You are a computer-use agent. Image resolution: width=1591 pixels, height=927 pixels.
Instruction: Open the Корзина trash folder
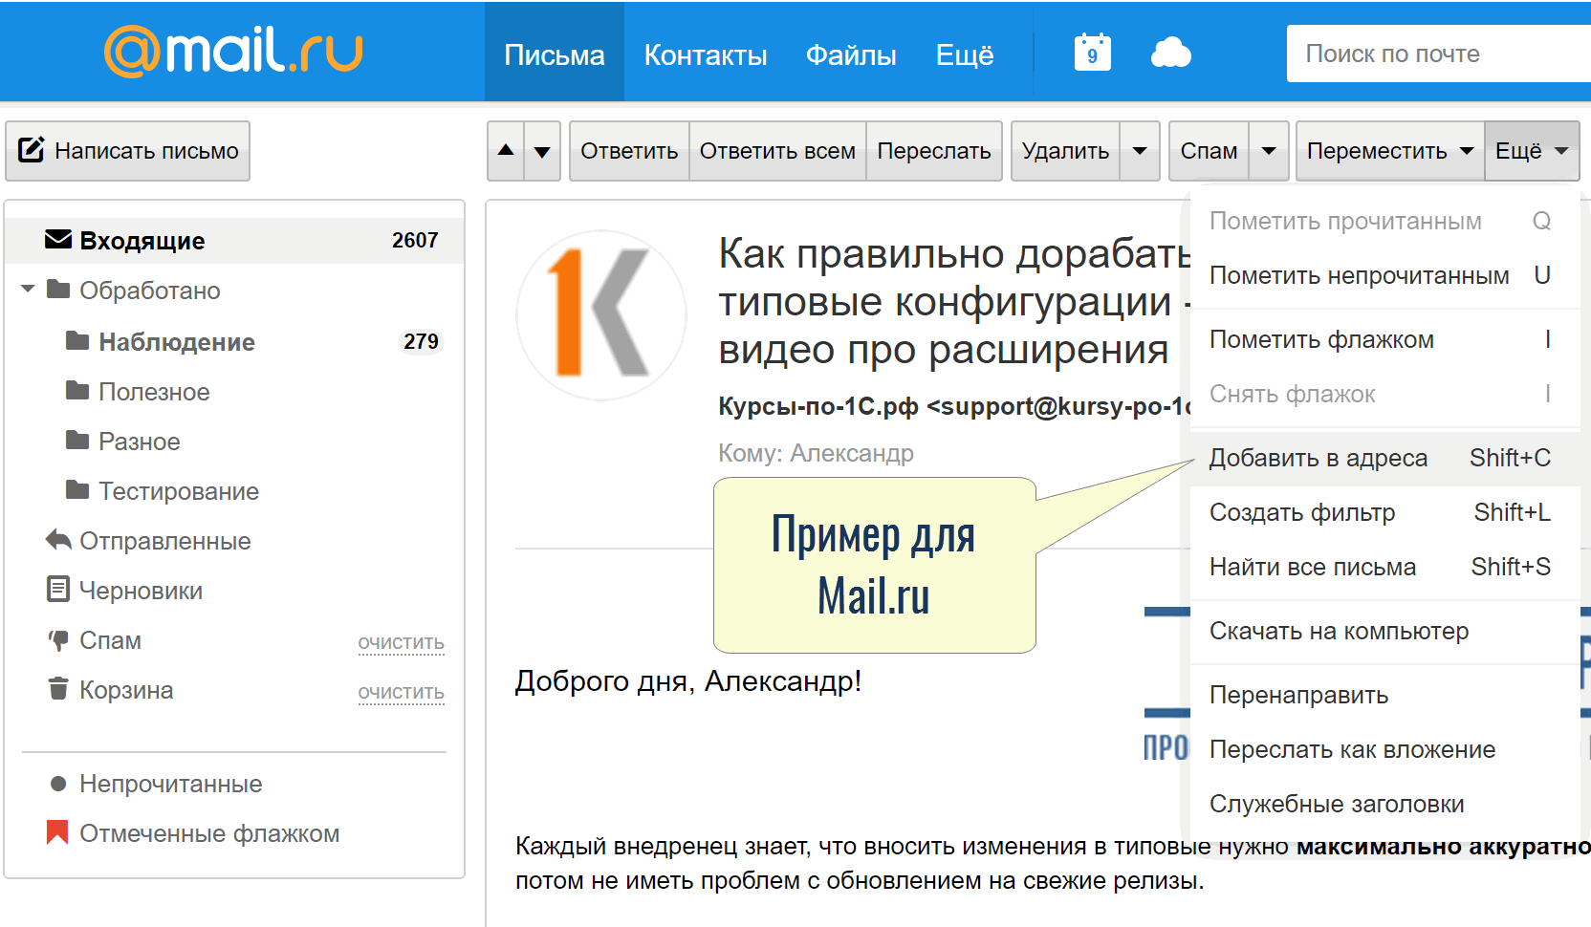[x=127, y=689]
